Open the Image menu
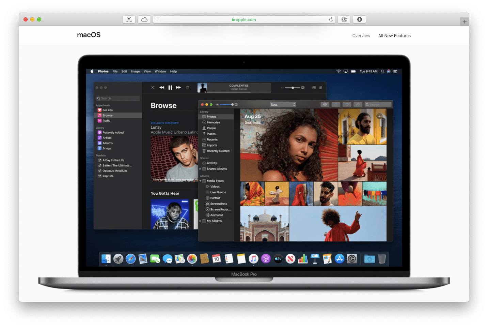Screen dimensions: 488x327 point(135,72)
